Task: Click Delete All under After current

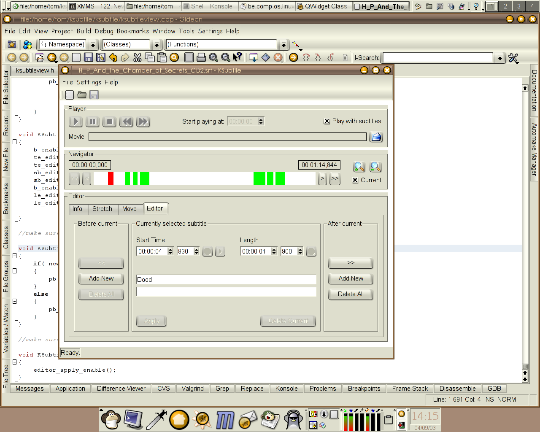Action: point(351,294)
